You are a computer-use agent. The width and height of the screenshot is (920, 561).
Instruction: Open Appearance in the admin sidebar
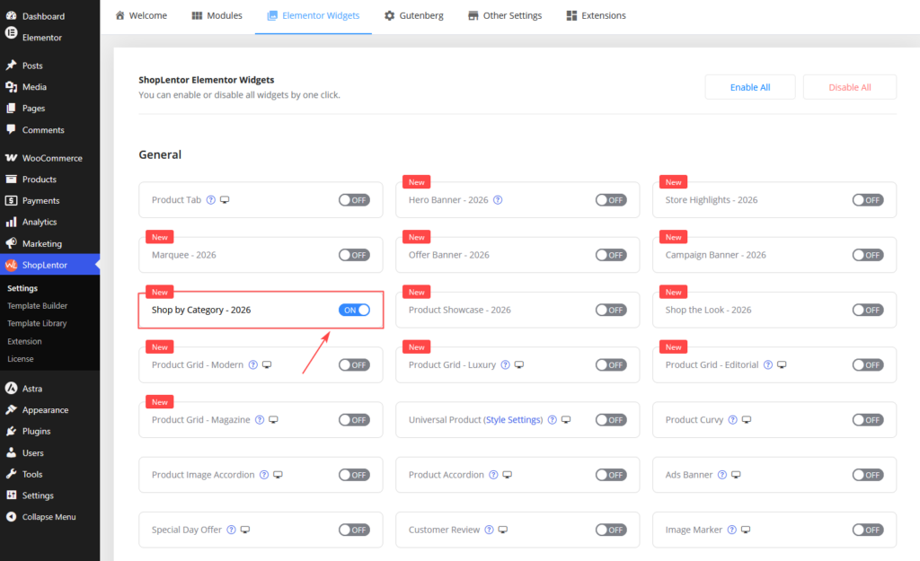50,410
